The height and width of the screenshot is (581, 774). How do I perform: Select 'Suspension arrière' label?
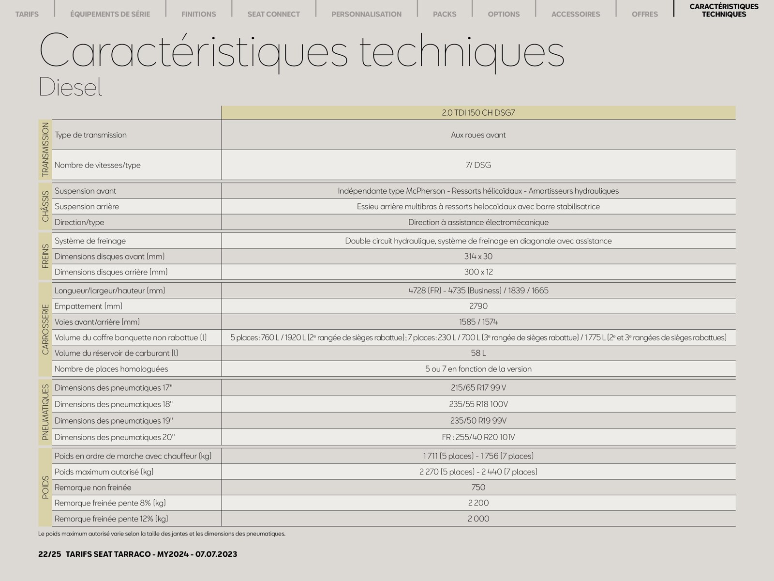(x=87, y=206)
